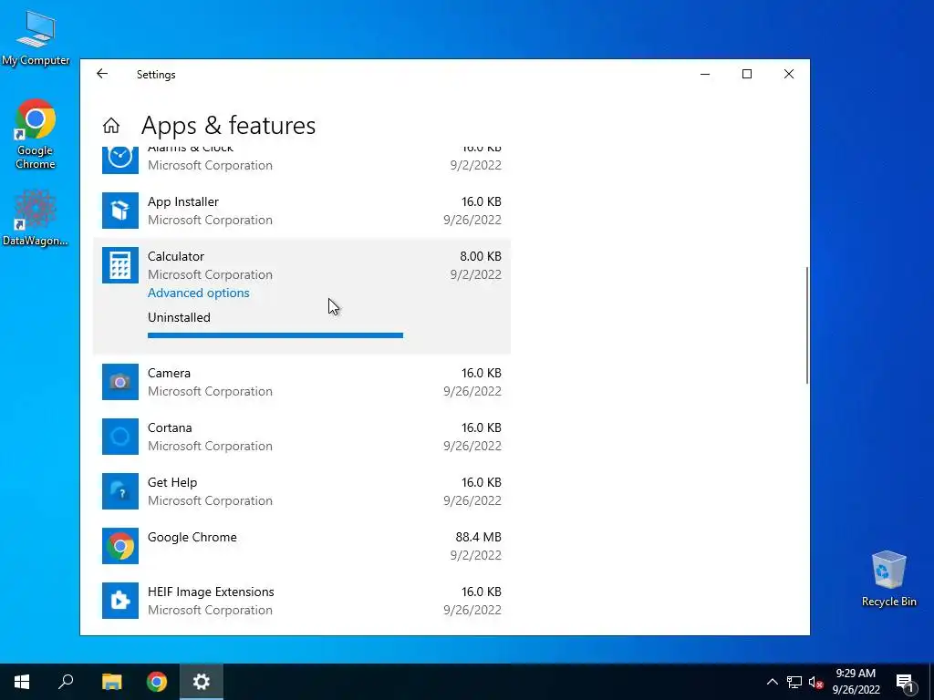Open the network tray icon
Image resolution: width=934 pixels, height=700 pixels.
point(794,682)
